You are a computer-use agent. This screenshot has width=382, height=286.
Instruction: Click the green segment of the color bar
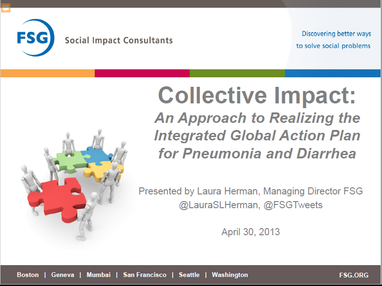click(x=237, y=73)
